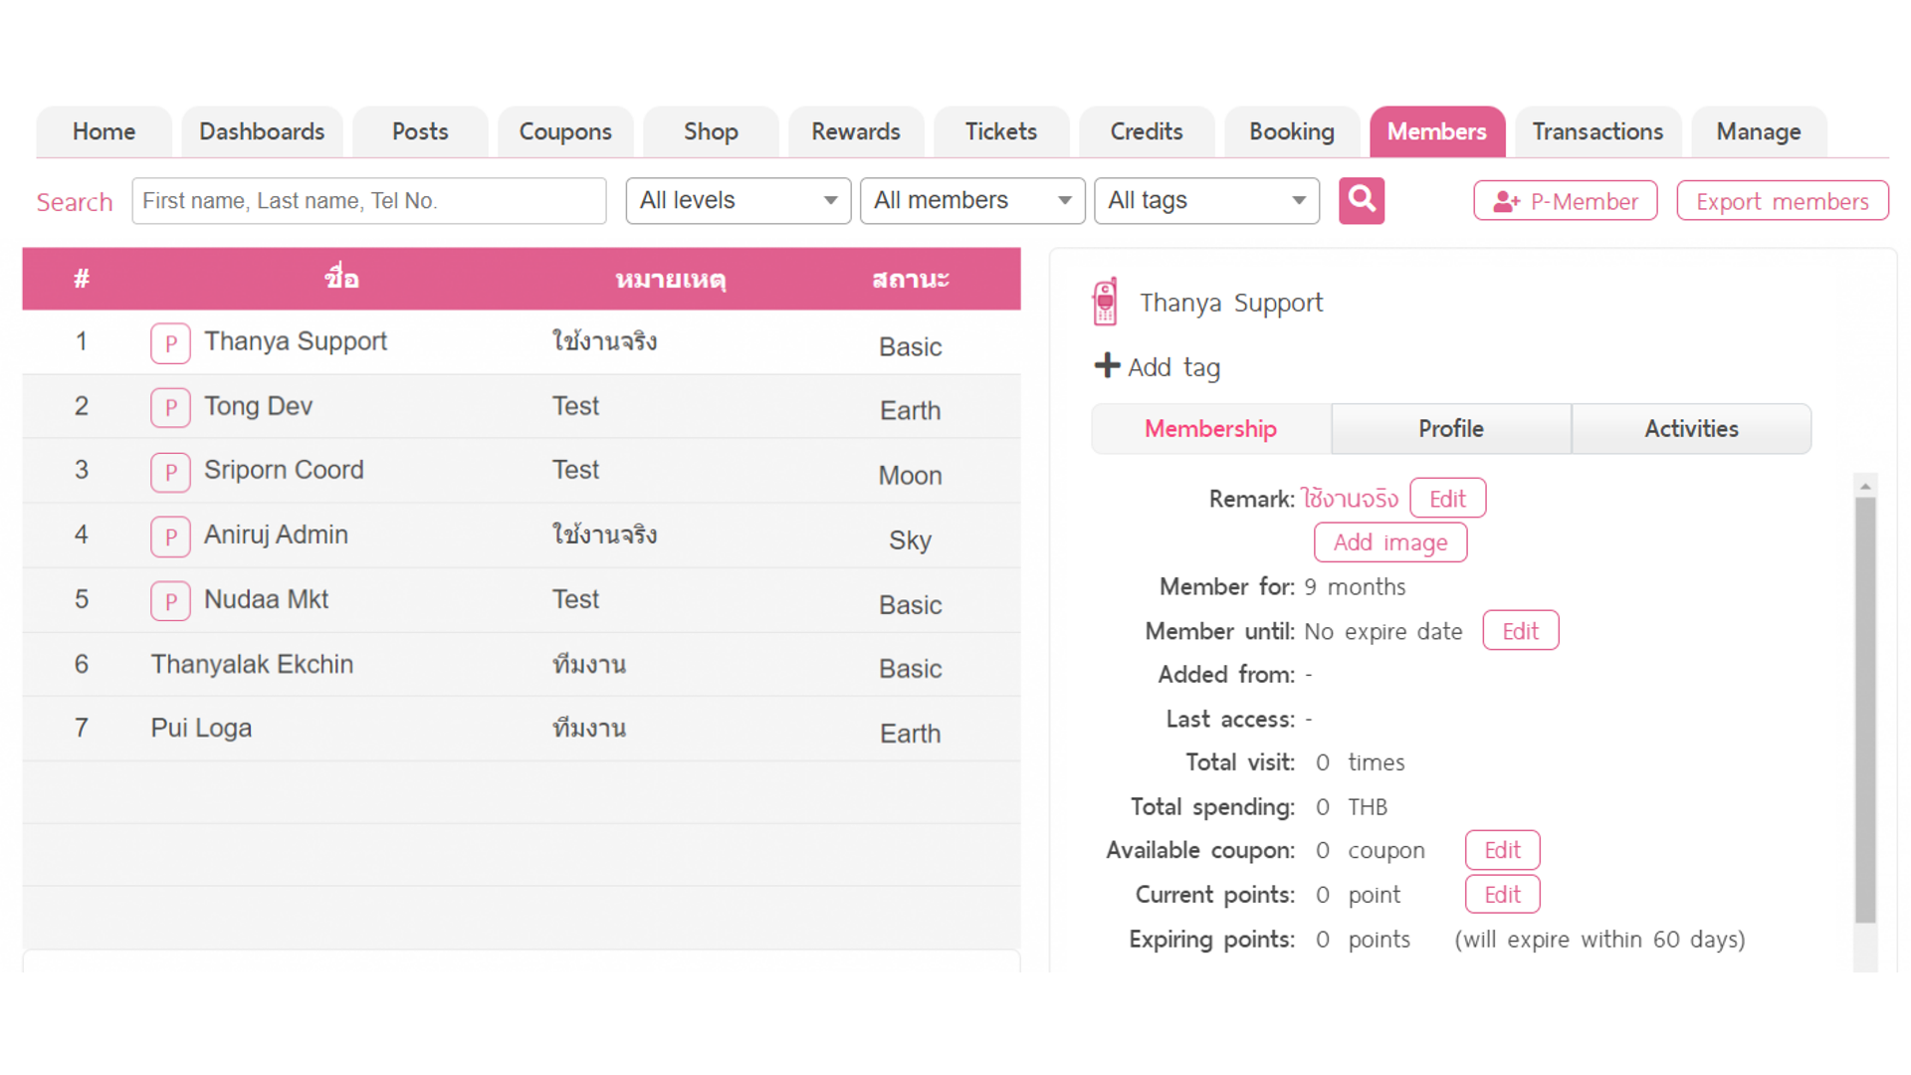Click the P badge beside Sriporn Coord
This screenshot has height=1075, width=1911.
tap(170, 472)
